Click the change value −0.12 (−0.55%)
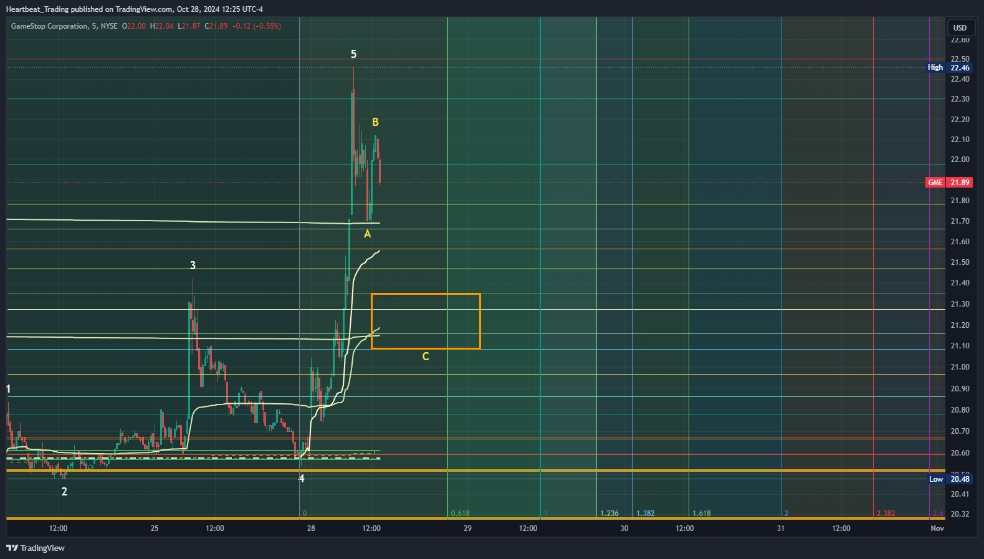Viewport: 984px width, 559px height. [256, 26]
